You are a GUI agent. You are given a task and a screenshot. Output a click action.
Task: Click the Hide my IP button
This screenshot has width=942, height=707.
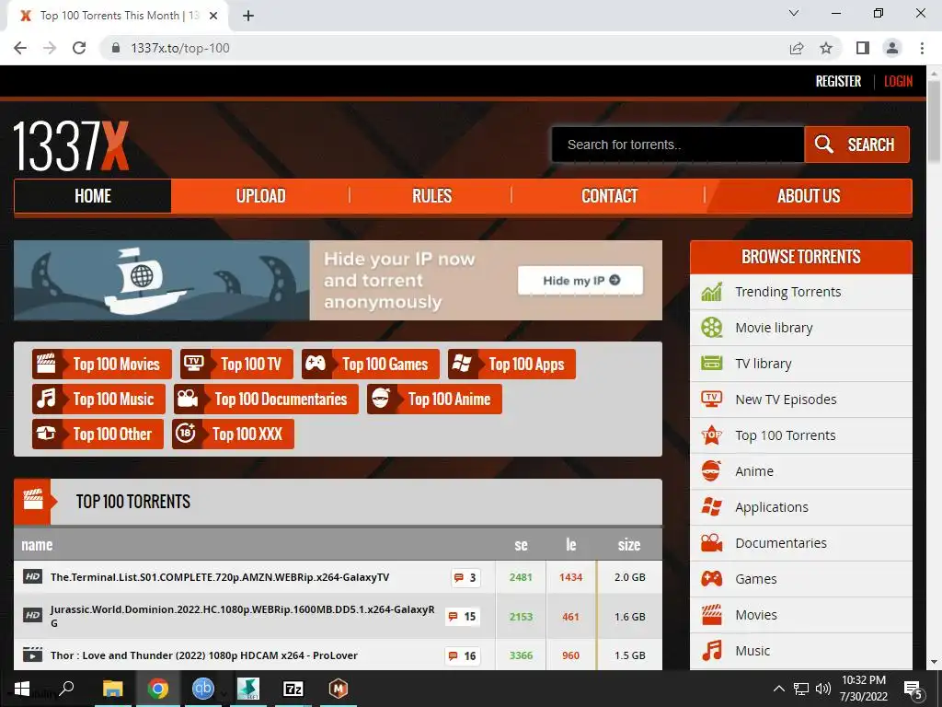coord(580,280)
